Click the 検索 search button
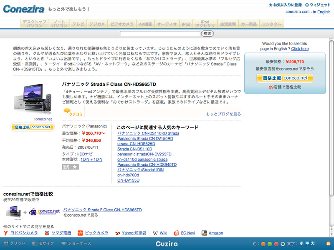This screenshot has width=334, height=250. (x=207, y=33)
